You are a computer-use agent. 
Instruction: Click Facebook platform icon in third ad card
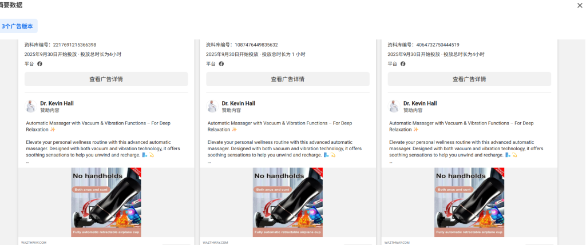pos(403,64)
